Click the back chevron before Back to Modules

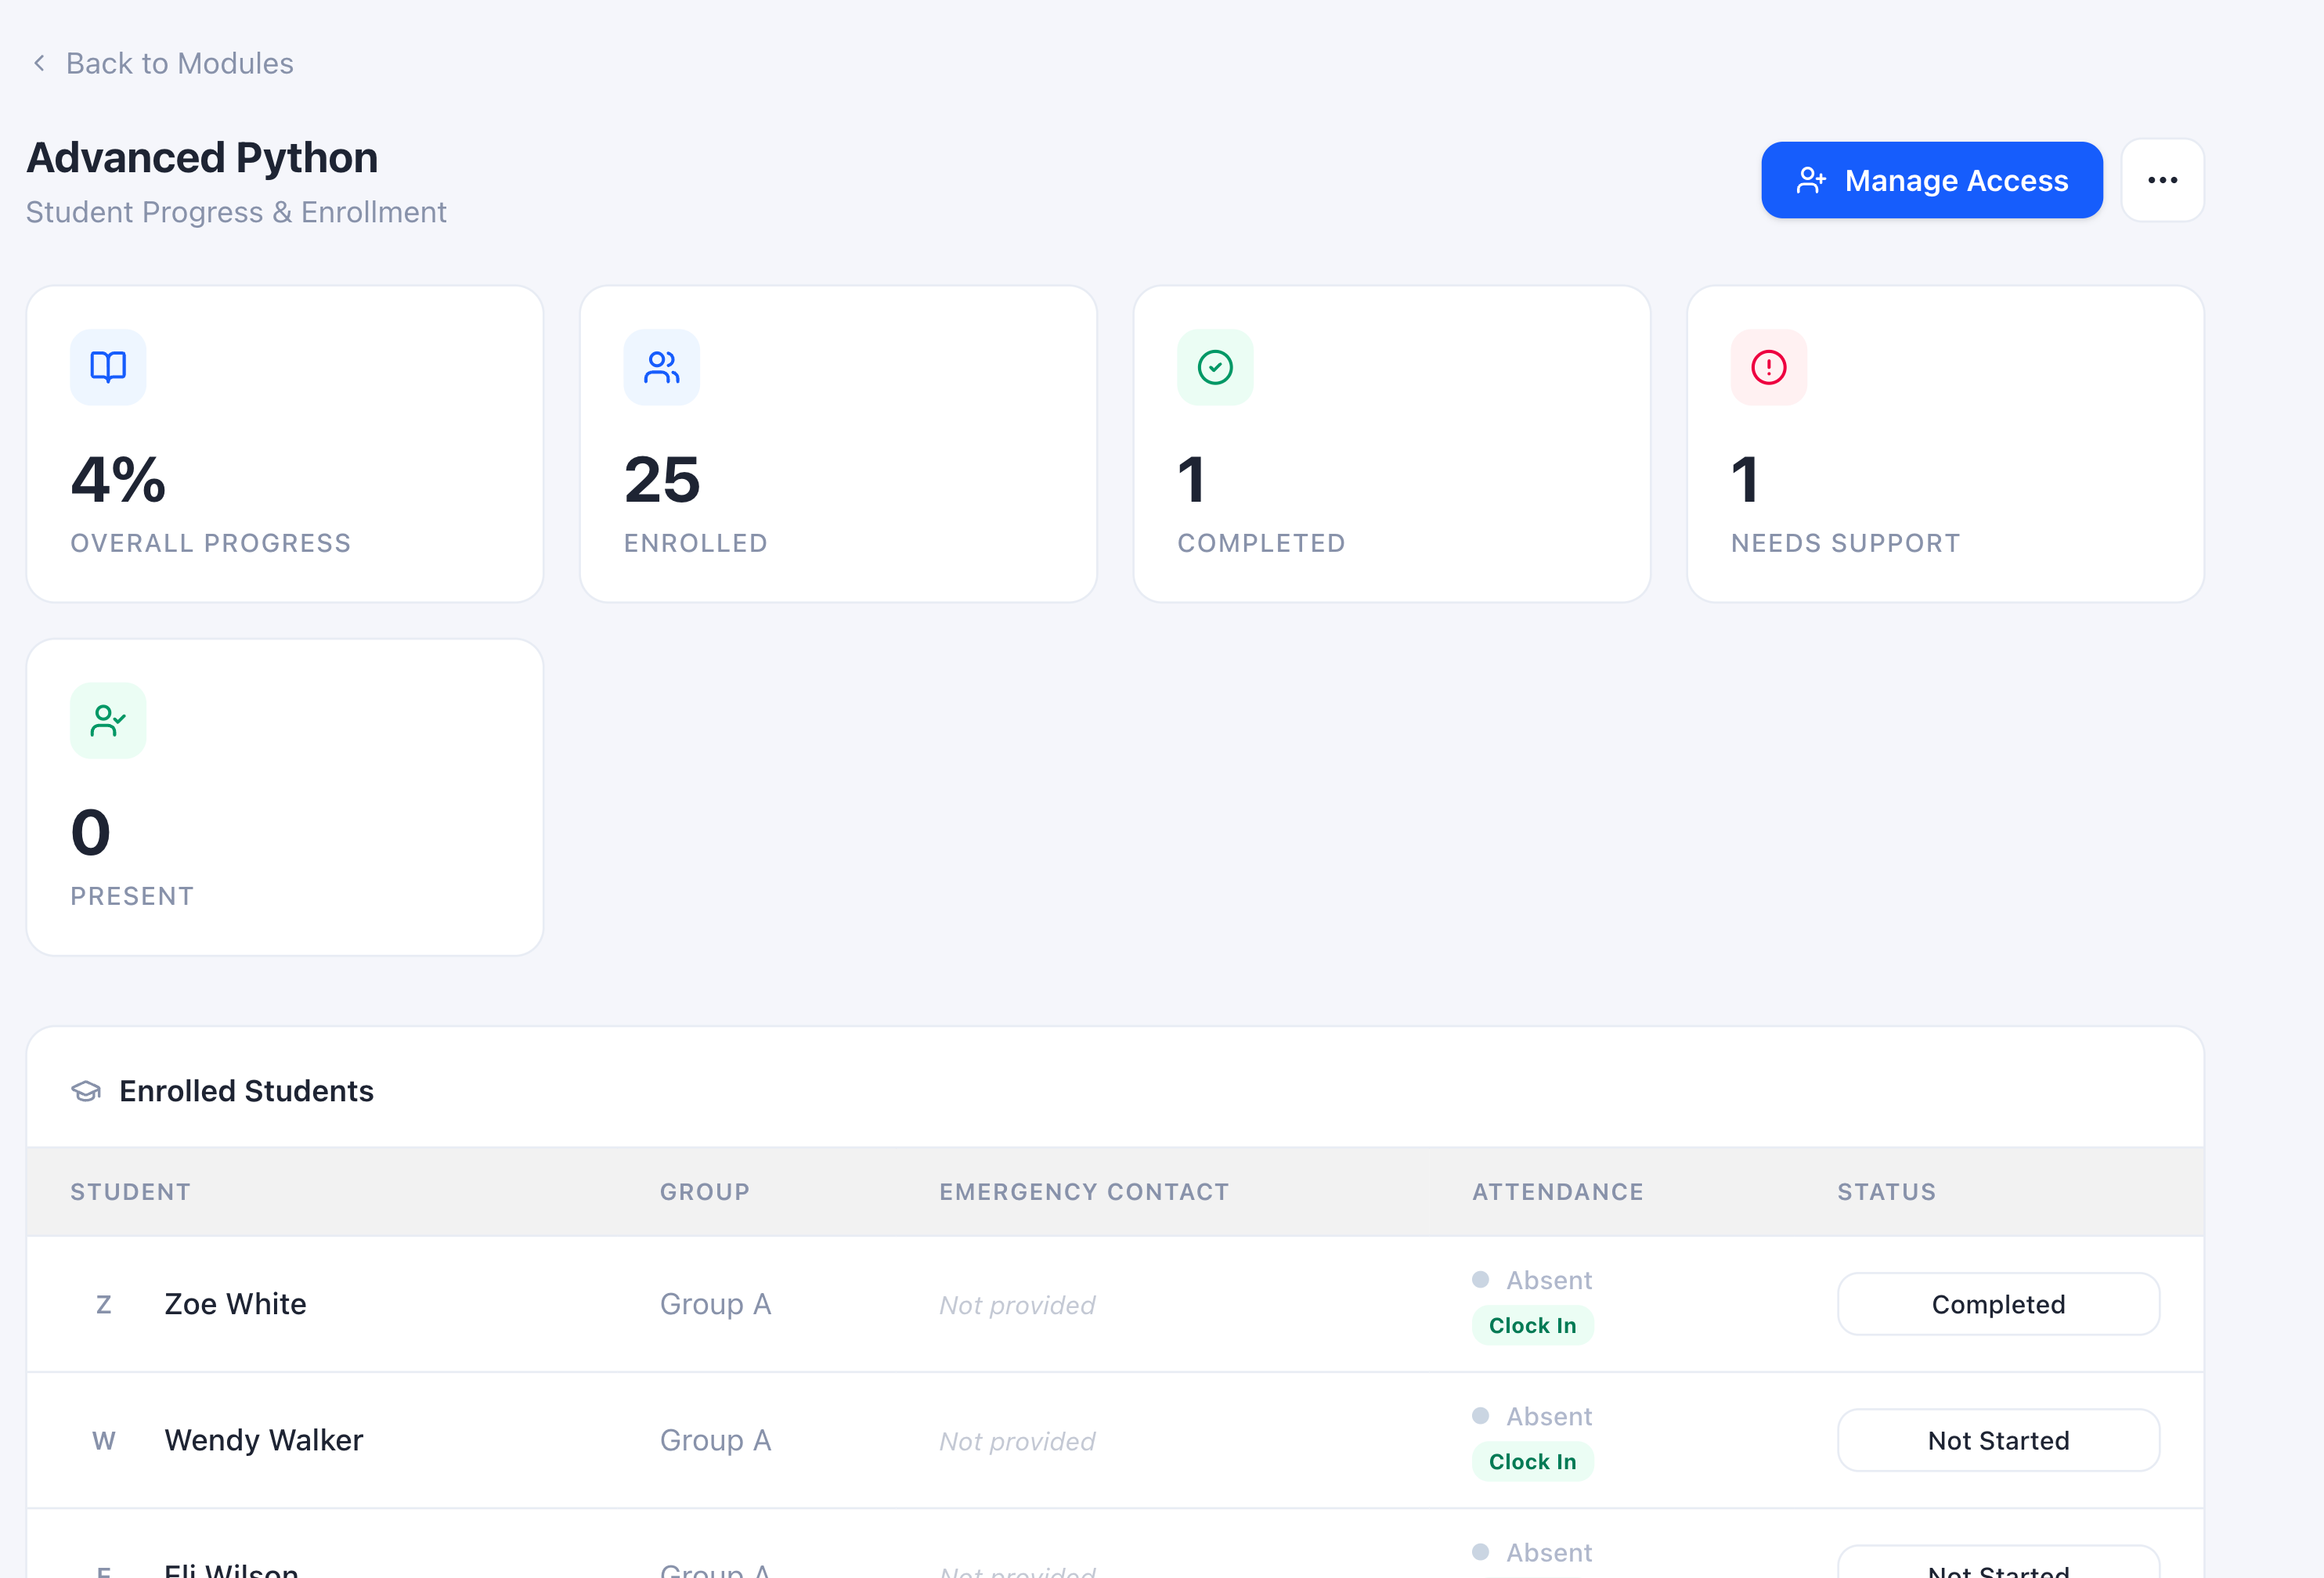(x=38, y=63)
